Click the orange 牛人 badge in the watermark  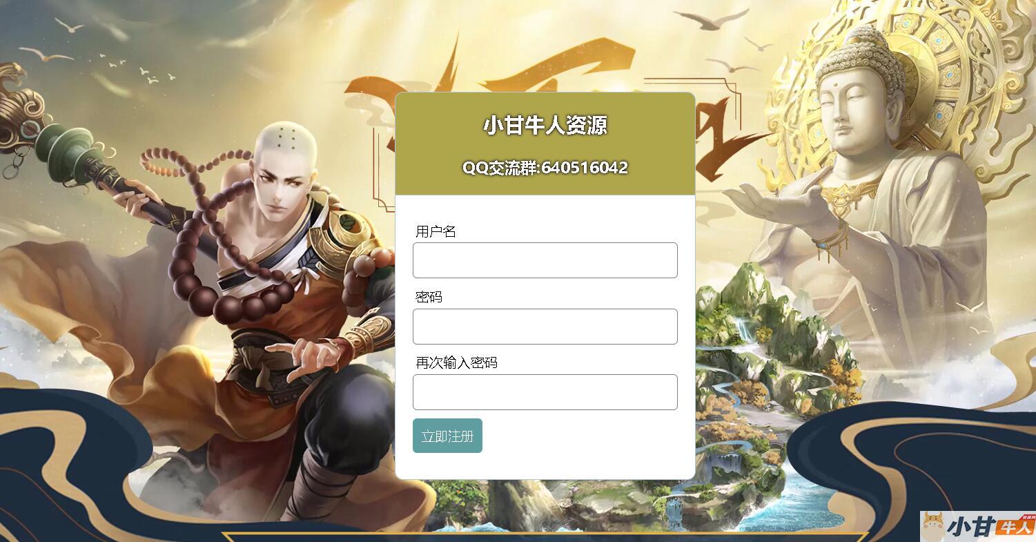(1015, 527)
